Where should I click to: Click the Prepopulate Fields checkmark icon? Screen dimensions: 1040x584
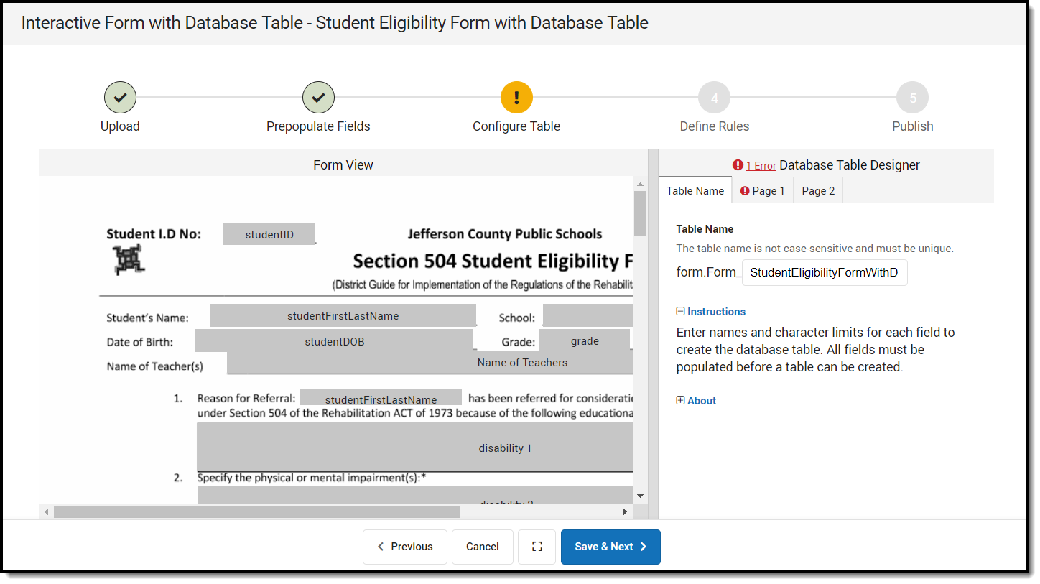point(318,97)
